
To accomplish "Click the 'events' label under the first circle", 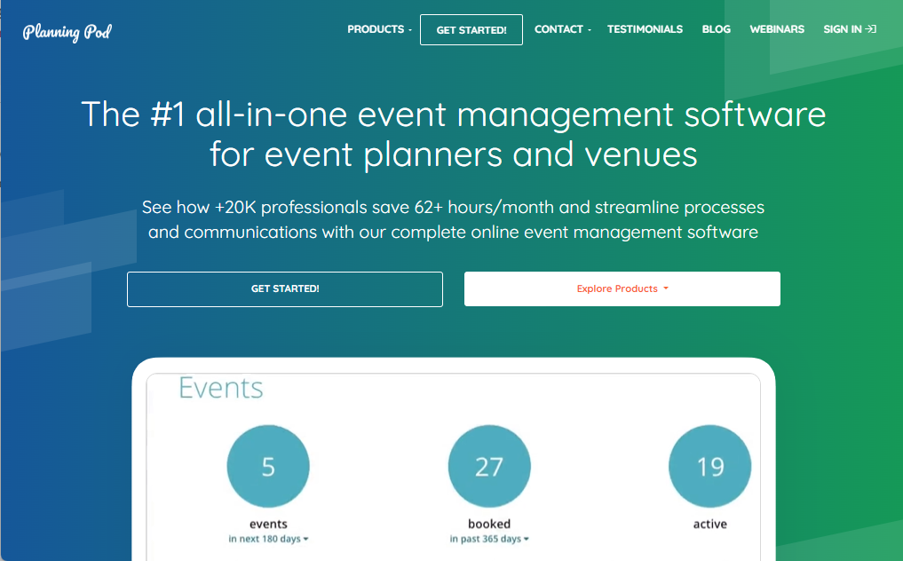I will (x=268, y=524).
